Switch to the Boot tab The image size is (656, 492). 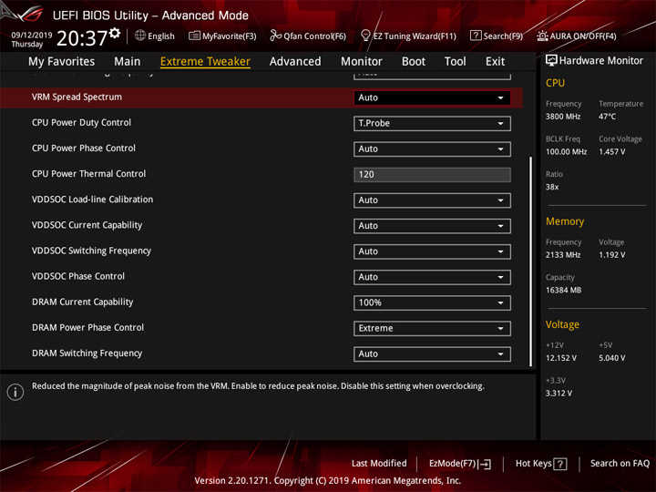coord(414,62)
